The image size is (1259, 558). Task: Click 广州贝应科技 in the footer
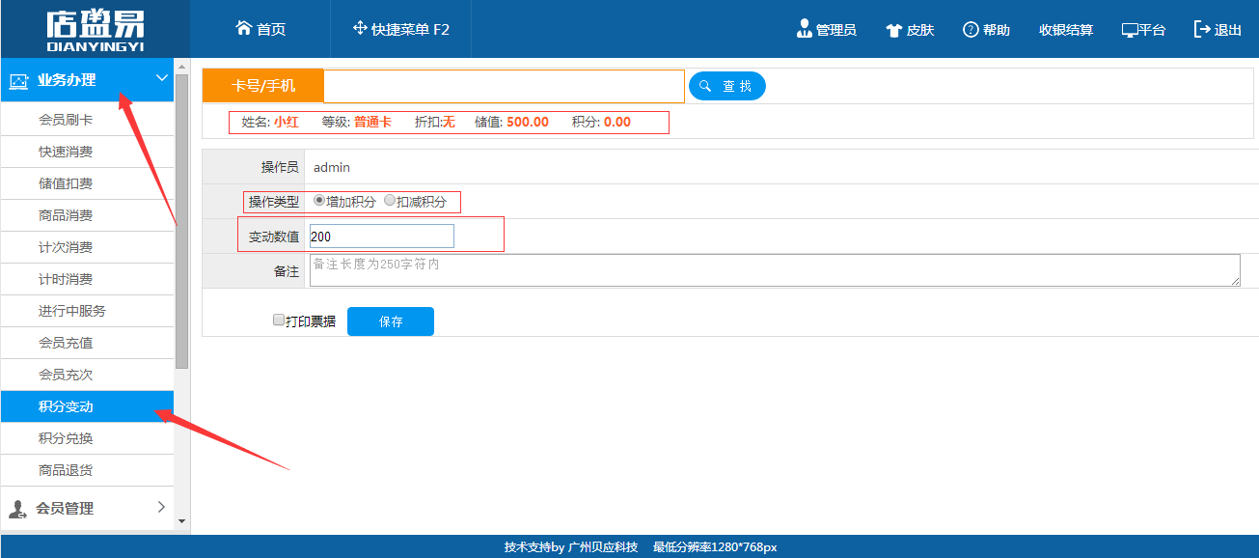pyautogui.click(x=603, y=547)
